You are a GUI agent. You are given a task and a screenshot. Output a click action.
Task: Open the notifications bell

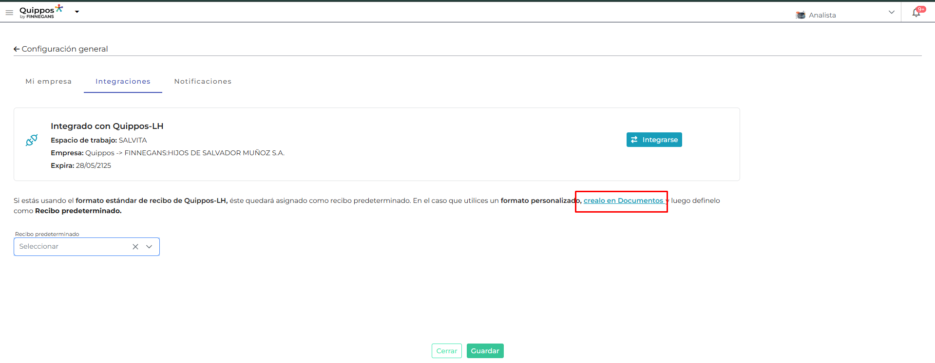tap(916, 13)
